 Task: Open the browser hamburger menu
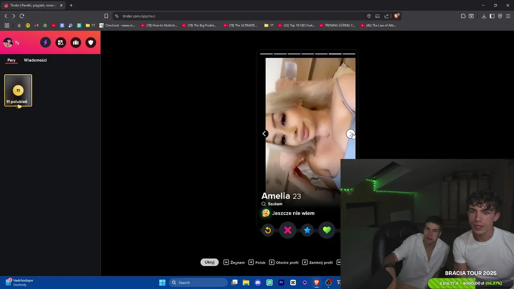coord(508,16)
